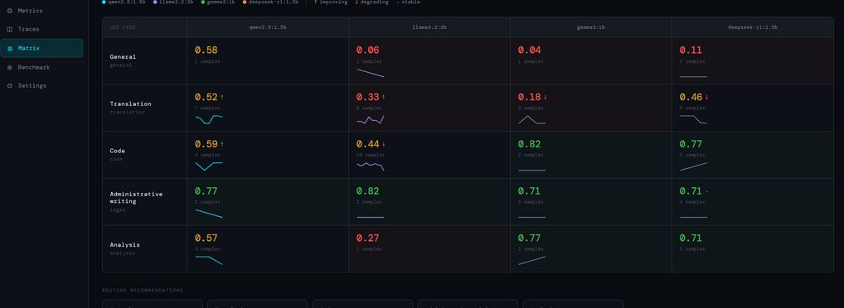Click Administrative writing score 0.82
The height and width of the screenshot is (308, 844).
point(367,191)
